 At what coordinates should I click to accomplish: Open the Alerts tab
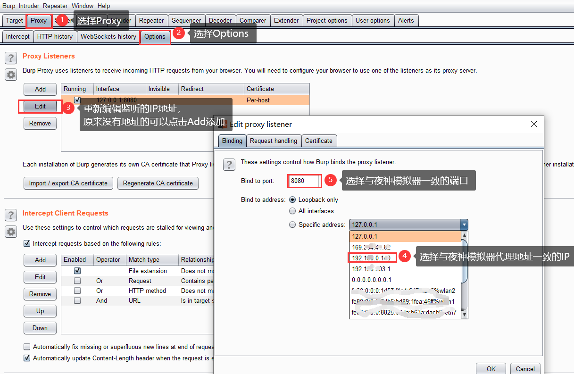406,20
